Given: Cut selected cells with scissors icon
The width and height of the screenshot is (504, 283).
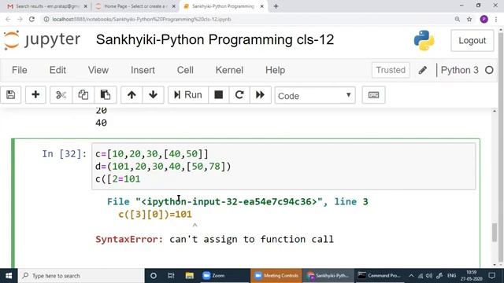Looking at the screenshot, I should click(61, 95).
